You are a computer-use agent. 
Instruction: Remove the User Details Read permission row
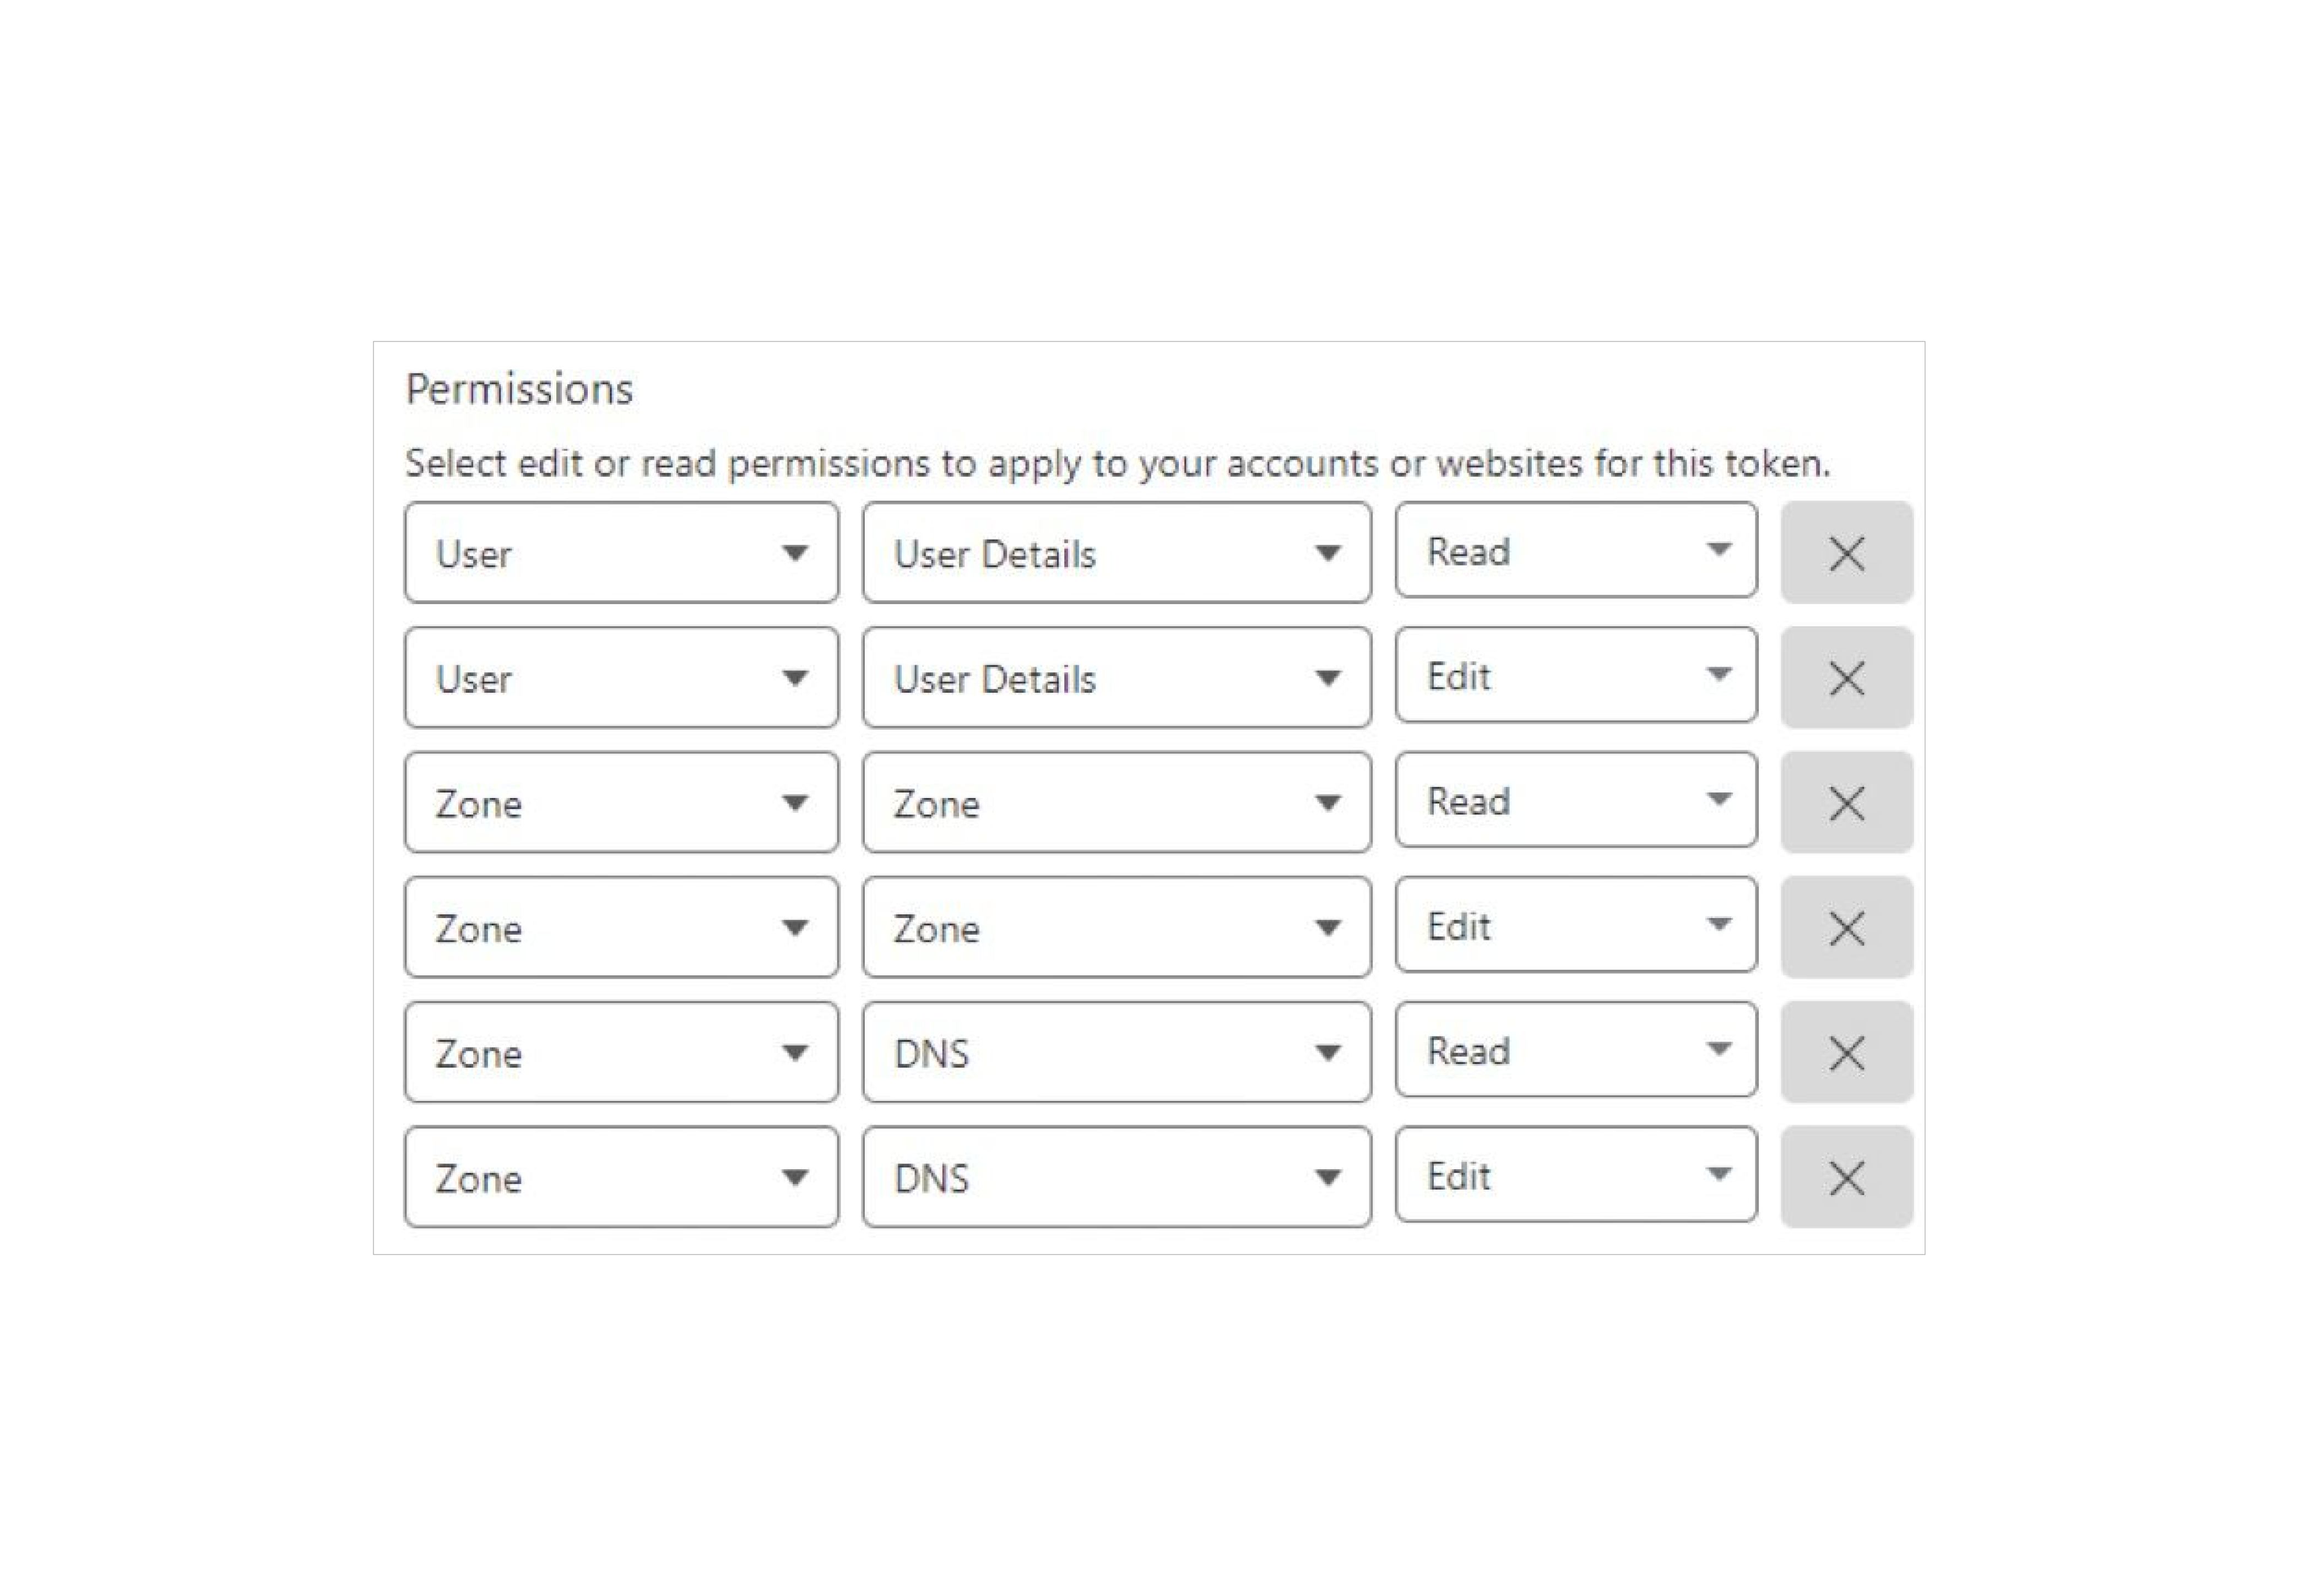click(1845, 553)
